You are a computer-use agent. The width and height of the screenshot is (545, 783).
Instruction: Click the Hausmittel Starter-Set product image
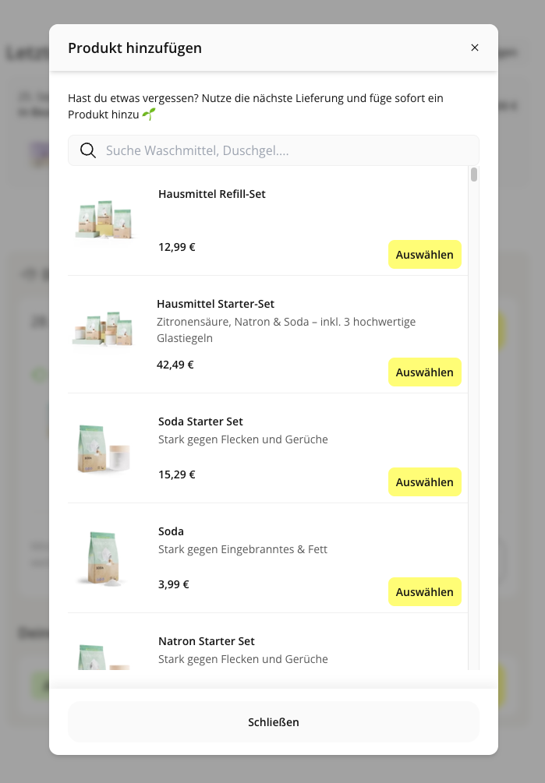[104, 328]
